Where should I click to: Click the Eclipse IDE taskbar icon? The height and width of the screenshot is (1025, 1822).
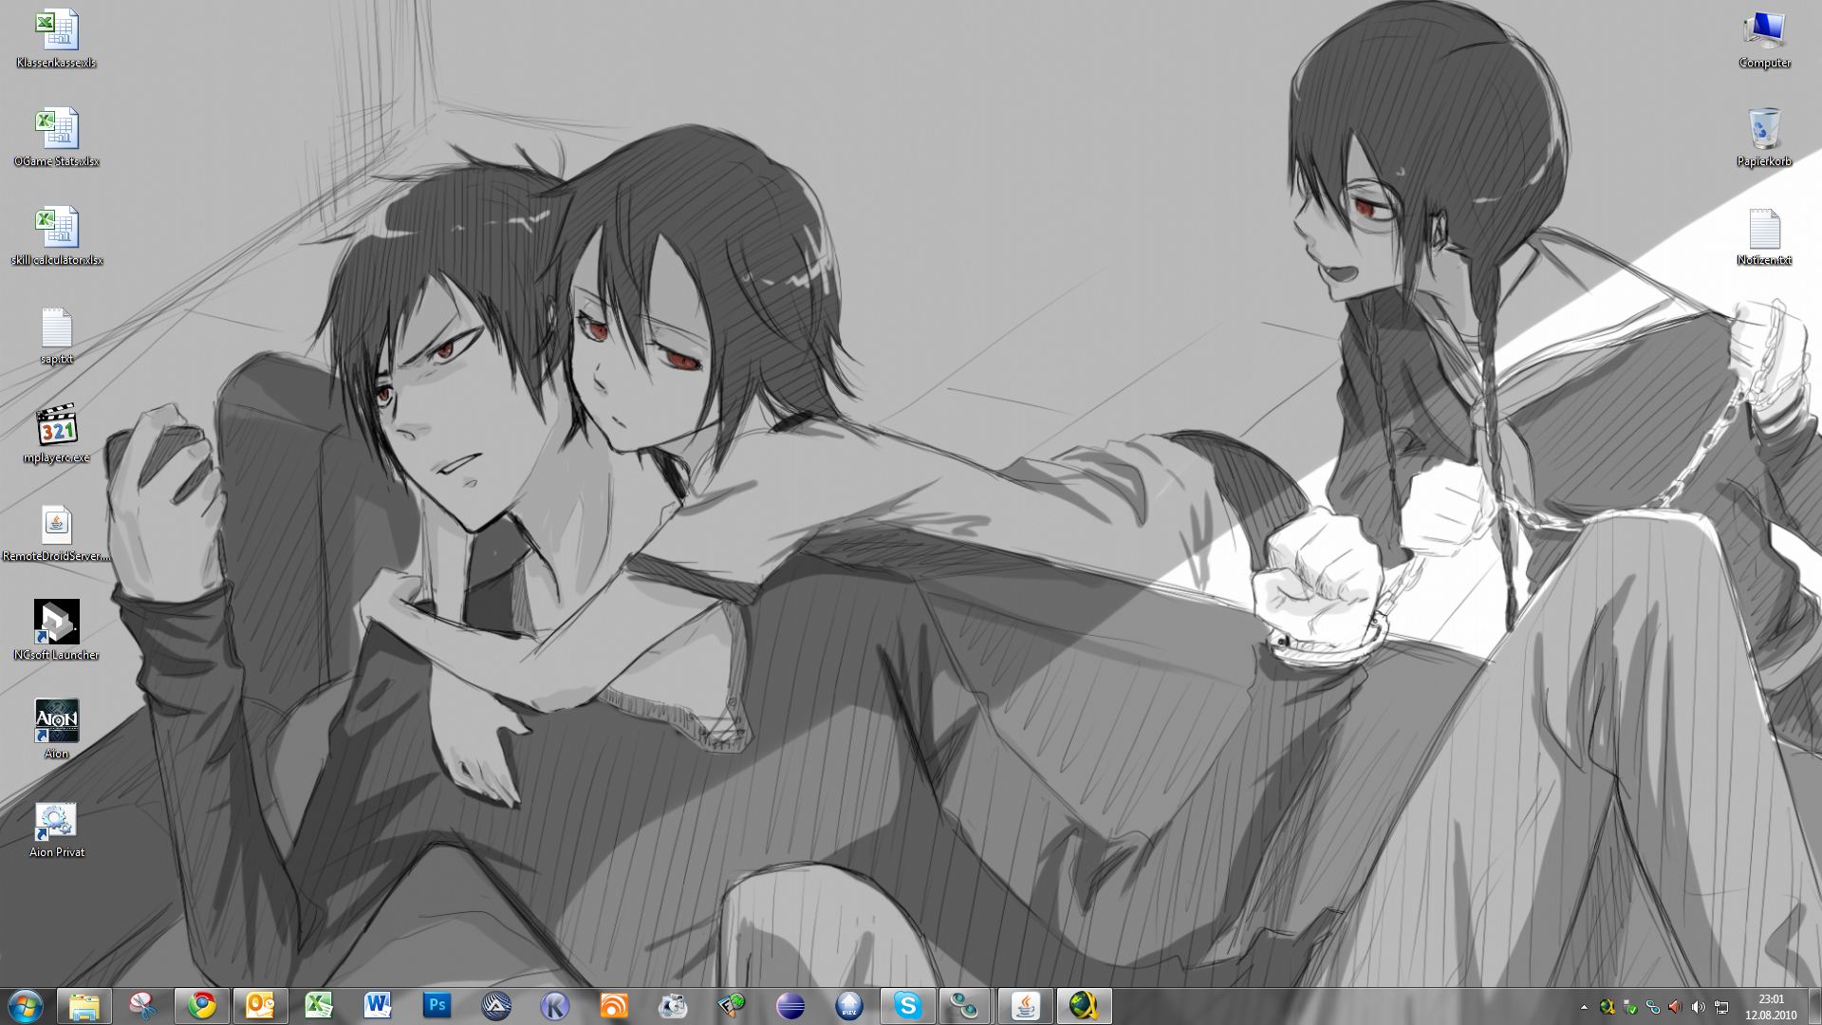[790, 1005]
